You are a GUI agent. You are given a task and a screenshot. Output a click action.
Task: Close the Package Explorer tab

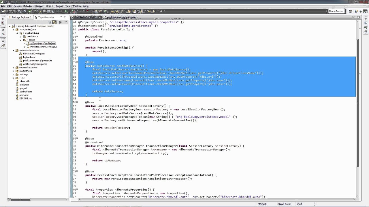(31, 17)
